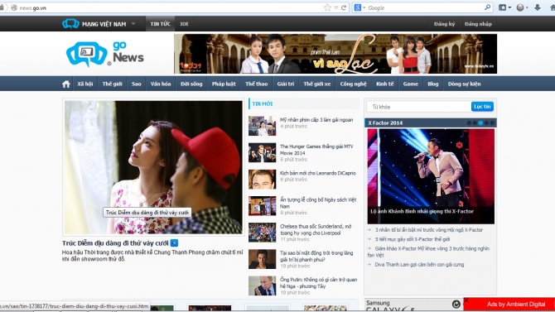This screenshot has width=555, height=312.
Task: Open the Thế giới xe section
Action: coord(317,84)
